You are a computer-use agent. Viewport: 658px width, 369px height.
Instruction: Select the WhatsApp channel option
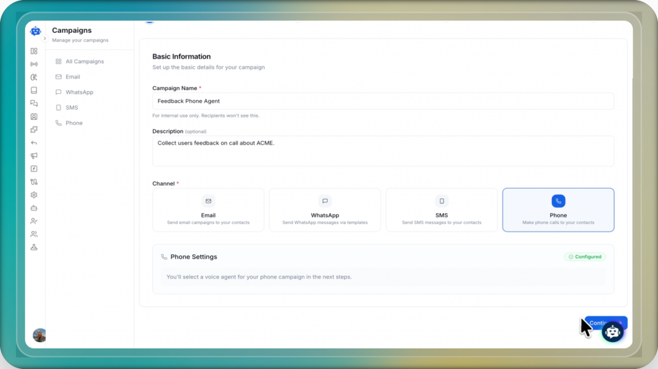point(325,209)
